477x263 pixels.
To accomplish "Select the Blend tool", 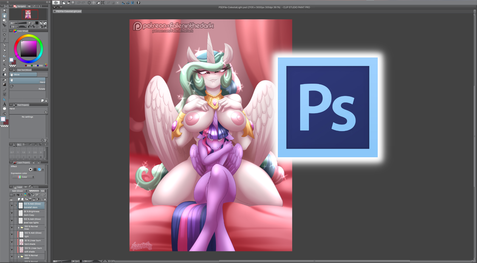I will (4, 74).
